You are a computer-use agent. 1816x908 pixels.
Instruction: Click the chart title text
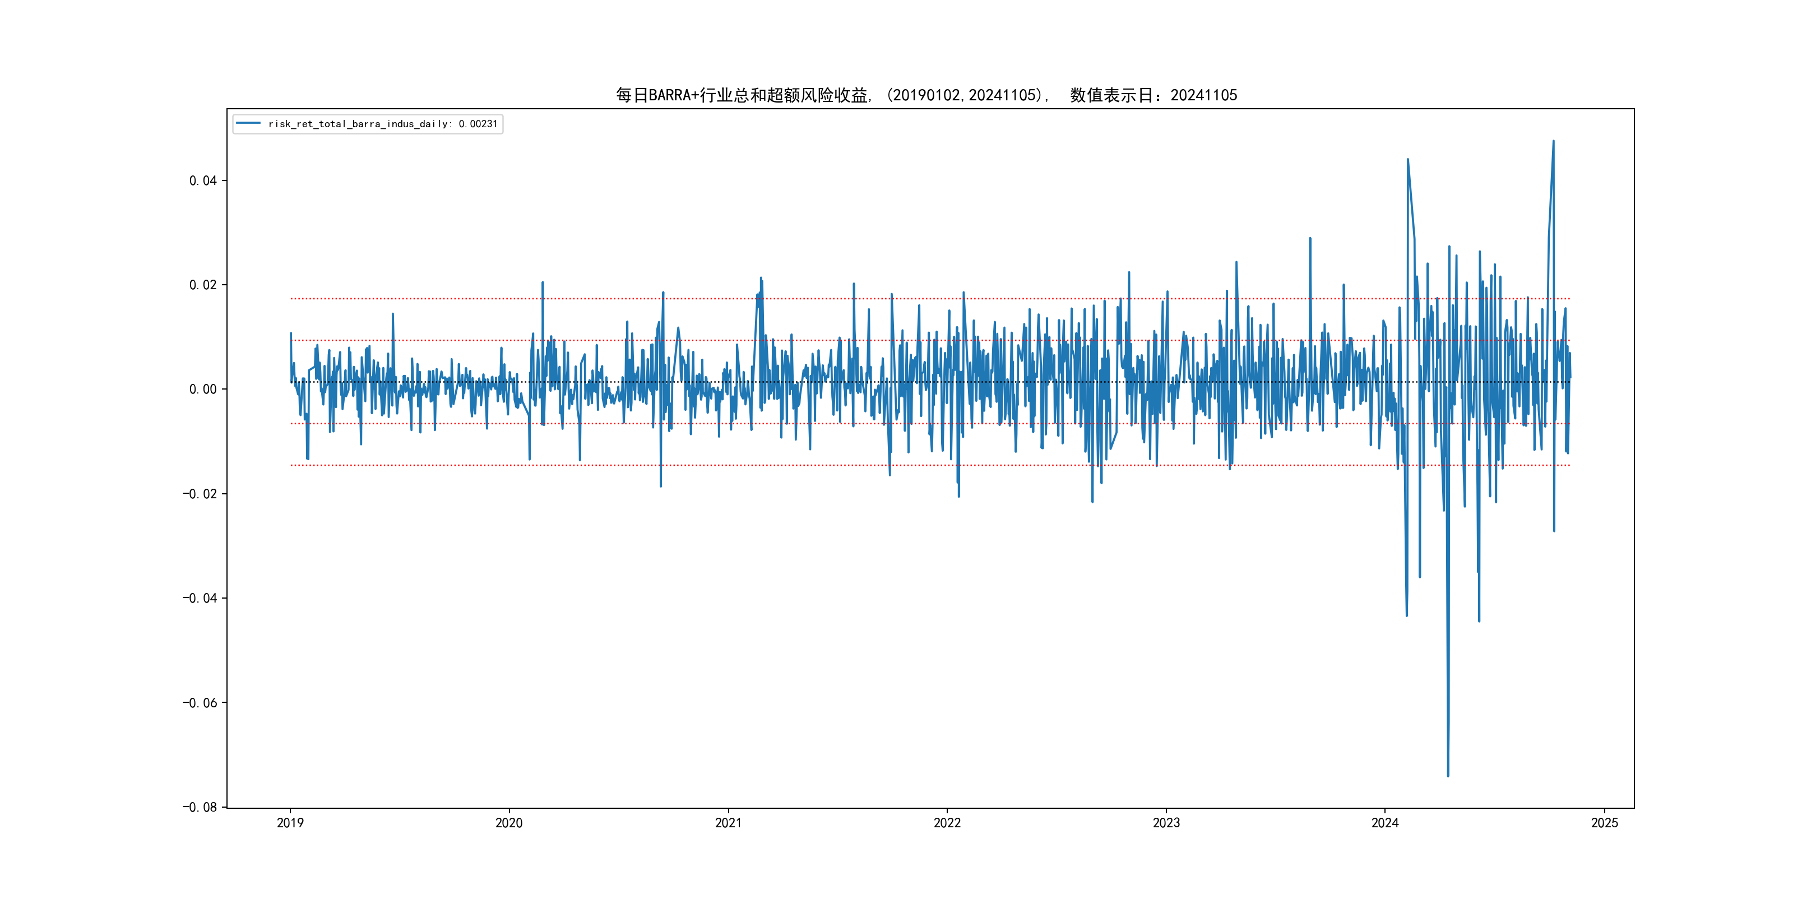(926, 95)
